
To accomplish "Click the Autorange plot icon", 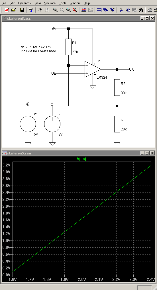I will pyautogui.click(x=90, y=10).
